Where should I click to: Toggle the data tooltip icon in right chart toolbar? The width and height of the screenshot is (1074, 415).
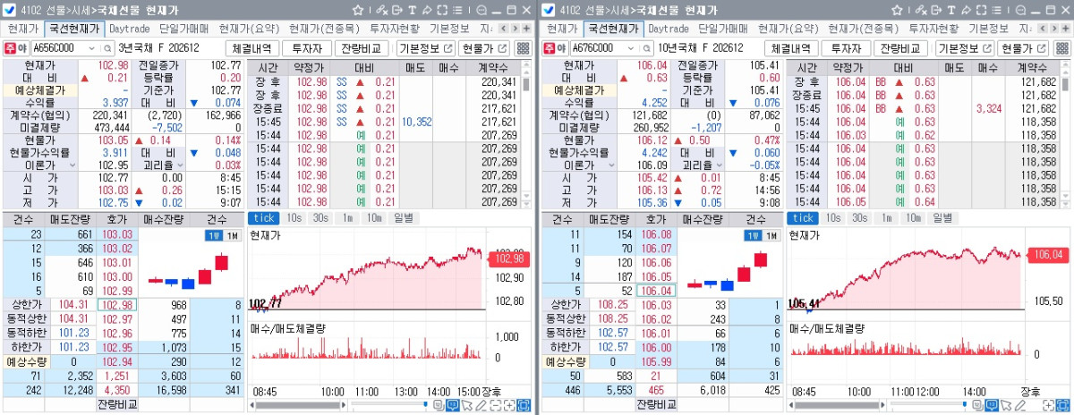(991, 405)
